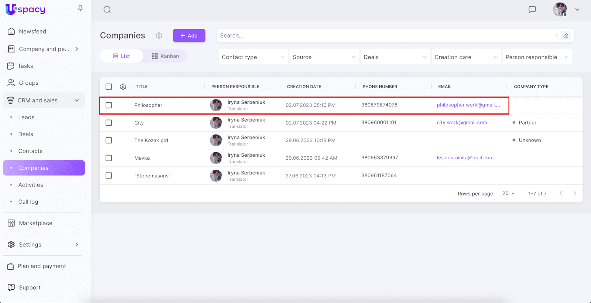Expand the Person responsible filter dropdown
The image size is (591, 303).
[x=537, y=57]
